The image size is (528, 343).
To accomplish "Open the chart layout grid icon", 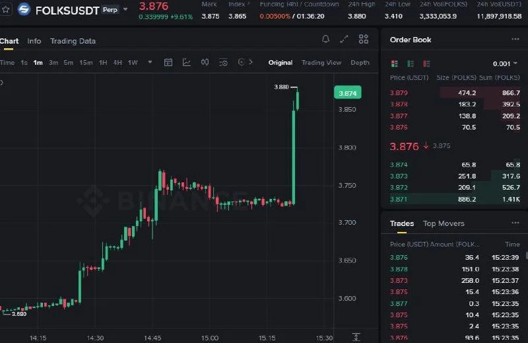I will click(364, 39).
